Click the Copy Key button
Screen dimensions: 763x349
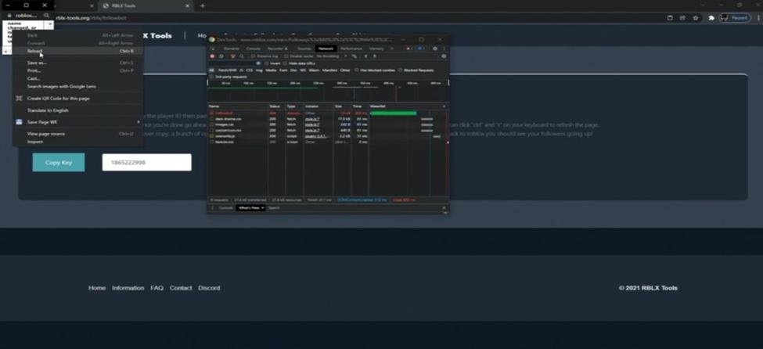click(59, 162)
